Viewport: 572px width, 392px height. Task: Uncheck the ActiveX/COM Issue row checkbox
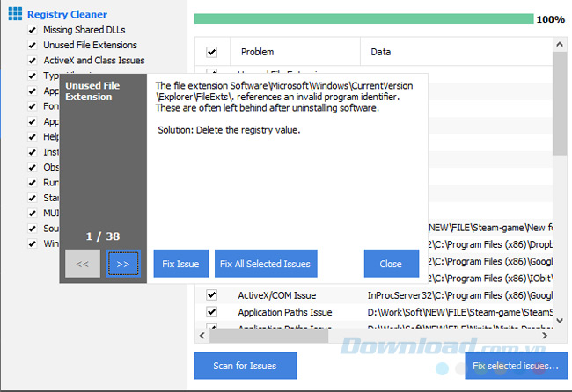[211, 294]
